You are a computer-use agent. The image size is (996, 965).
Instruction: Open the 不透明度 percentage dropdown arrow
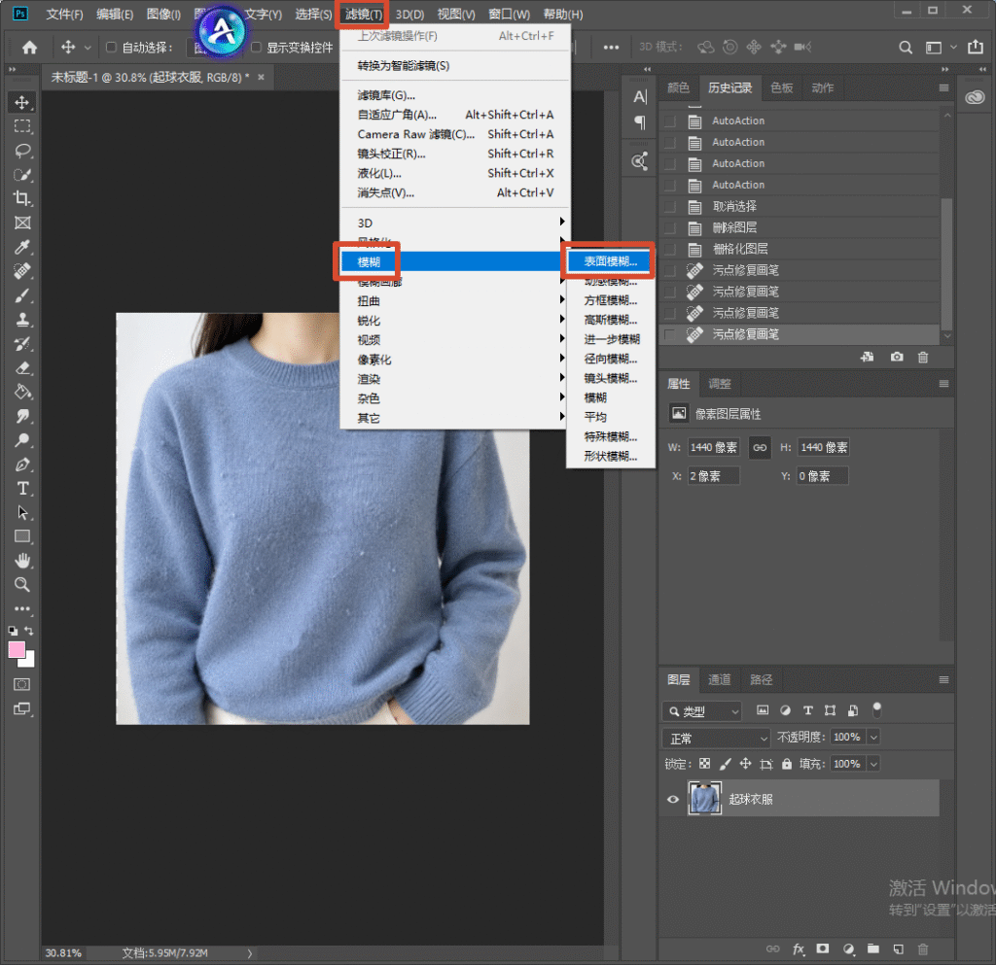click(x=873, y=738)
